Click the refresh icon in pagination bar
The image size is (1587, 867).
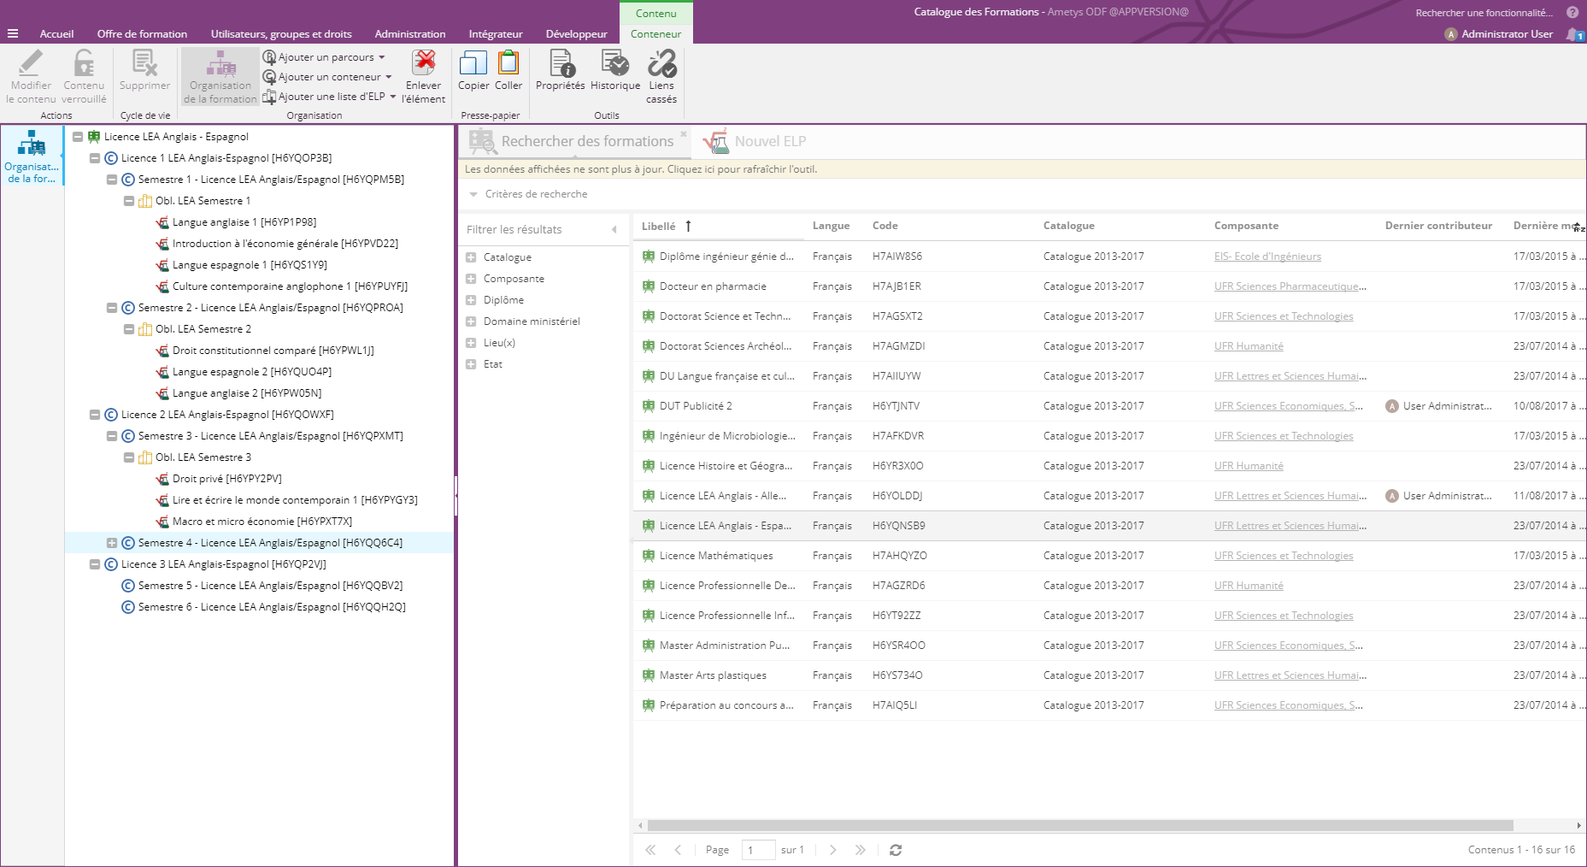coord(896,850)
